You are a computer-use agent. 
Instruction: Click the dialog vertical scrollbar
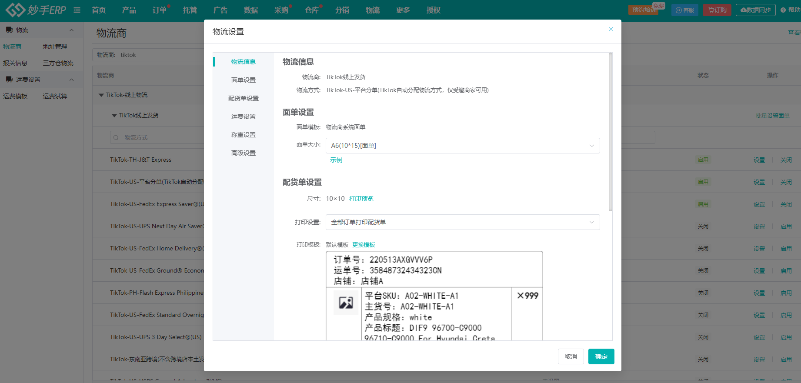[611, 132]
